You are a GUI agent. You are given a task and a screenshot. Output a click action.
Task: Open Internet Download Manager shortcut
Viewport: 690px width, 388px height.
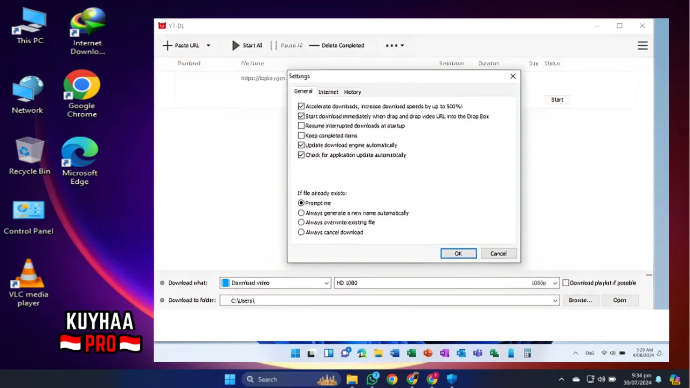tap(87, 31)
